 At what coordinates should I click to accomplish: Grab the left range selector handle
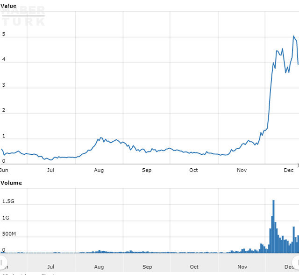1,262
